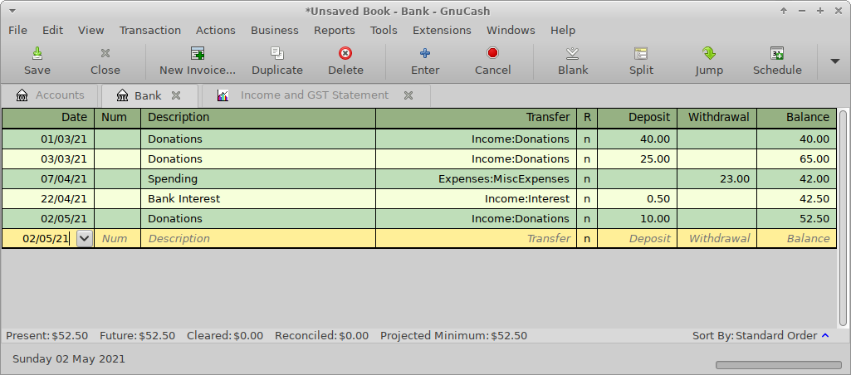Close the Bank tab
Image resolution: width=851 pixels, height=375 pixels.
pyautogui.click(x=176, y=95)
